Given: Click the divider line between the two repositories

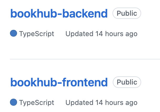Looking at the screenshot, I should [85, 59].
